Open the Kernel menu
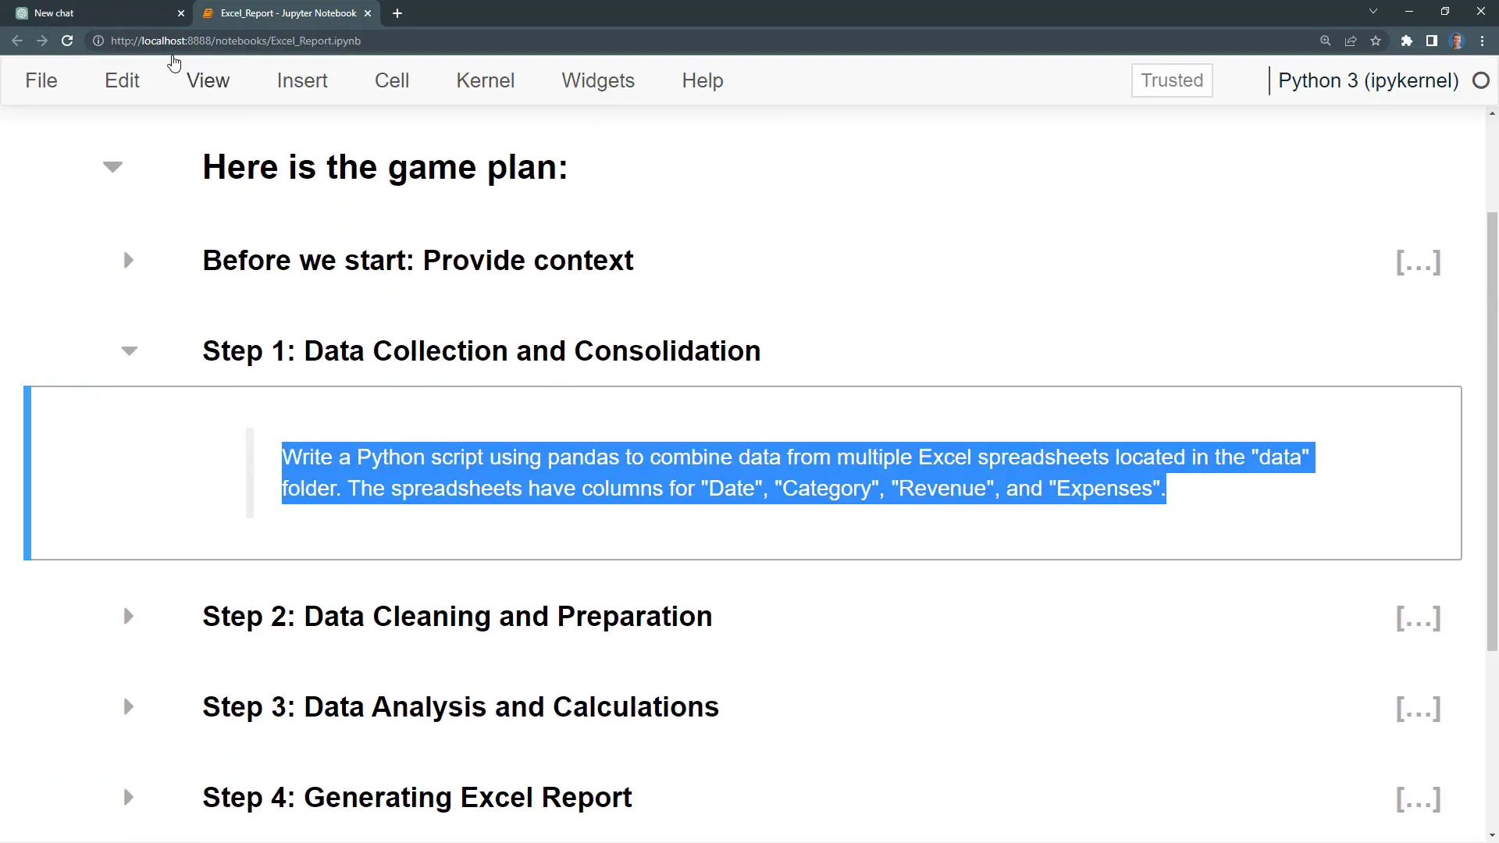1499x843 pixels. coord(485,80)
